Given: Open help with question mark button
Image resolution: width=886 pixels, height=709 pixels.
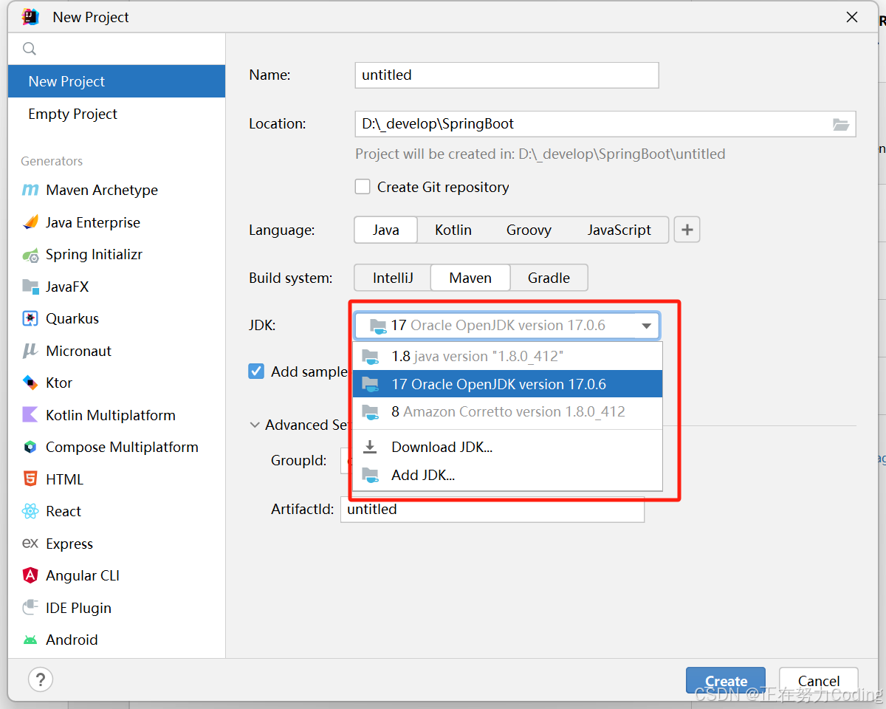Looking at the screenshot, I should click(x=41, y=679).
